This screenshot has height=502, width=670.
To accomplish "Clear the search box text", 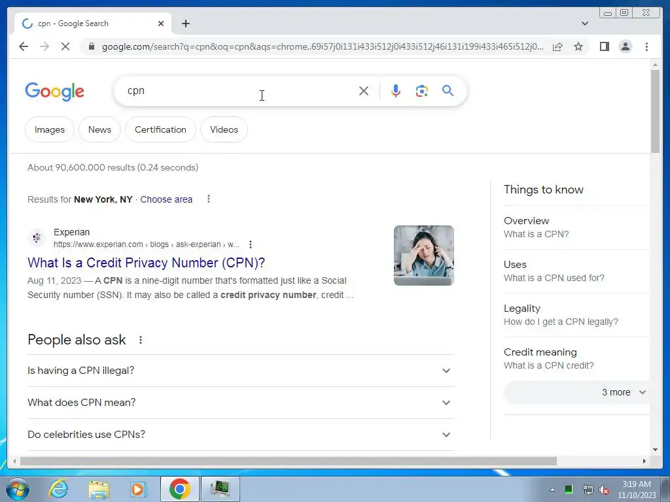I will 364,90.
